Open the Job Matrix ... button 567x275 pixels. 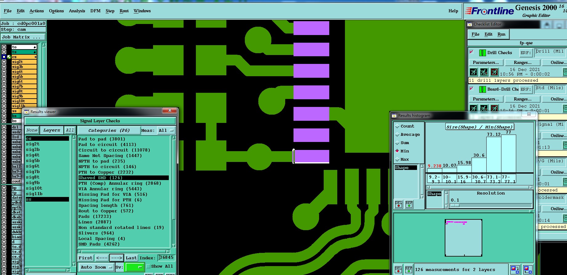click(23, 37)
